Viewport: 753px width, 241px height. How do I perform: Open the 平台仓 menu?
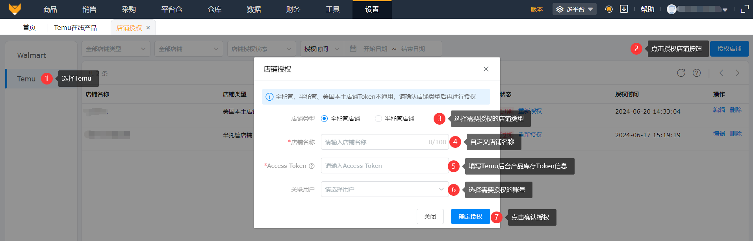click(x=172, y=9)
